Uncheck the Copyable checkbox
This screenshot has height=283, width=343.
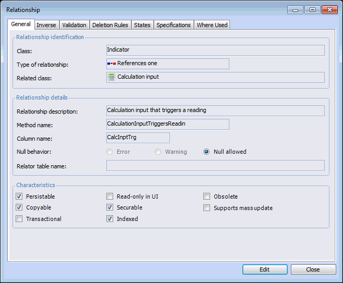19,207
